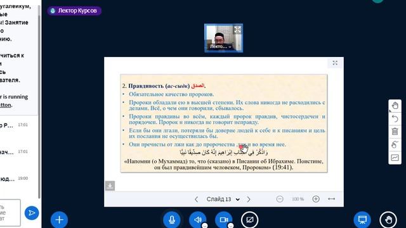Select the whiteboard hand pan tool
406x228 pixels.
point(395,106)
